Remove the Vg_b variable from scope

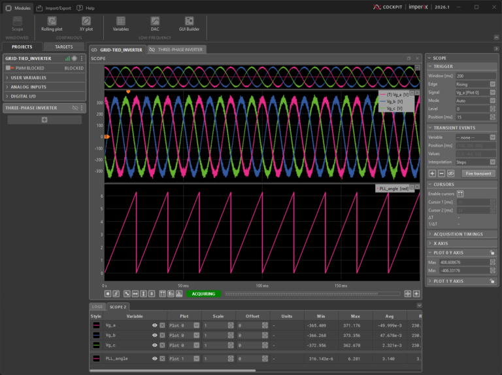click(162, 335)
